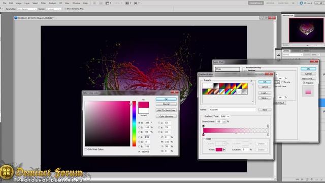Toggle Preview checkbox in Layer Style
Viewport: 325px width, 183px height.
[304, 83]
